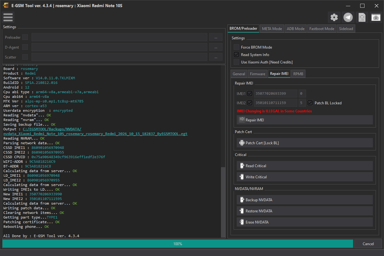Click the CSSD CPUID log line
Viewport: 384px width, 256px height.
point(54,157)
